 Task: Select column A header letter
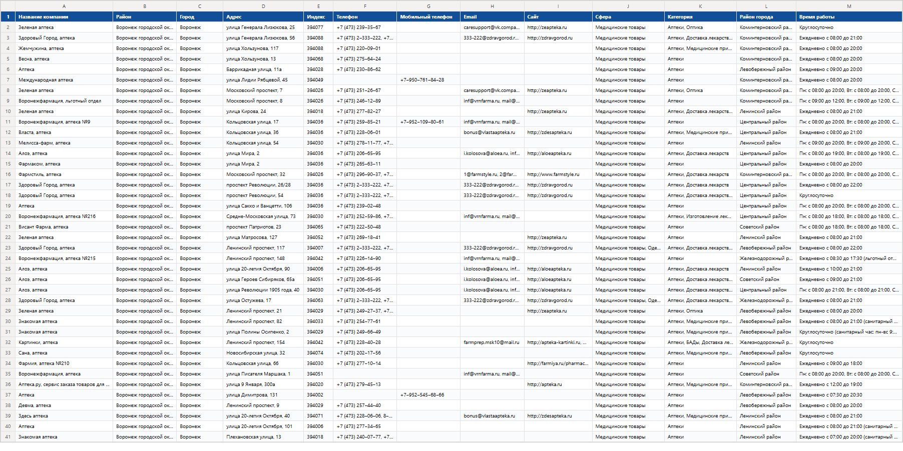pos(64,6)
